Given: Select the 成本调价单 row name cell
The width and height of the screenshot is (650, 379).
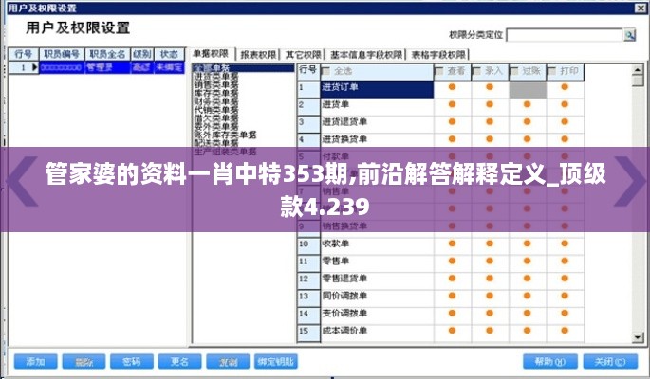Looking at the screenshot, I should [377, 333].
